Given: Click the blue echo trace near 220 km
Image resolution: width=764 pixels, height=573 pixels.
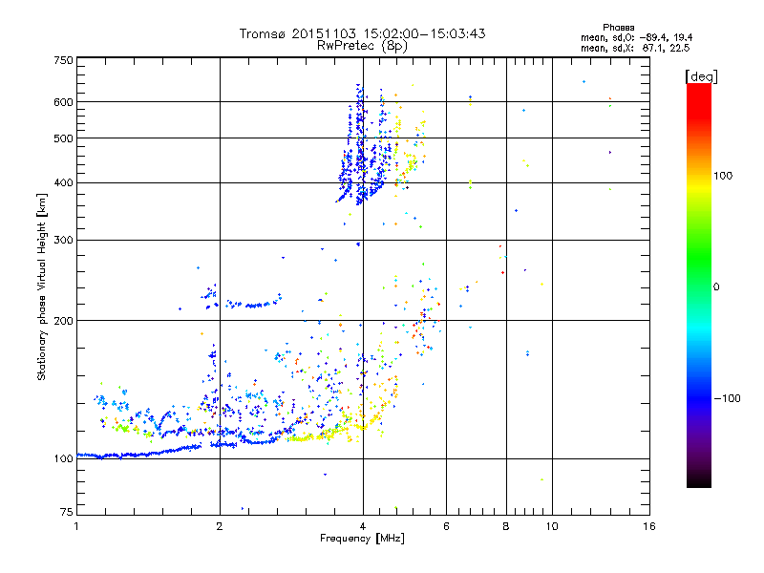Looking at the screenshot, I should 253,305.
